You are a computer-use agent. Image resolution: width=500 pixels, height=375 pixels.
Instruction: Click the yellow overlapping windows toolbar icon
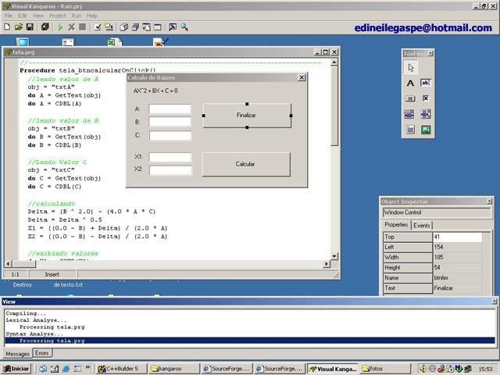point(109,27)
